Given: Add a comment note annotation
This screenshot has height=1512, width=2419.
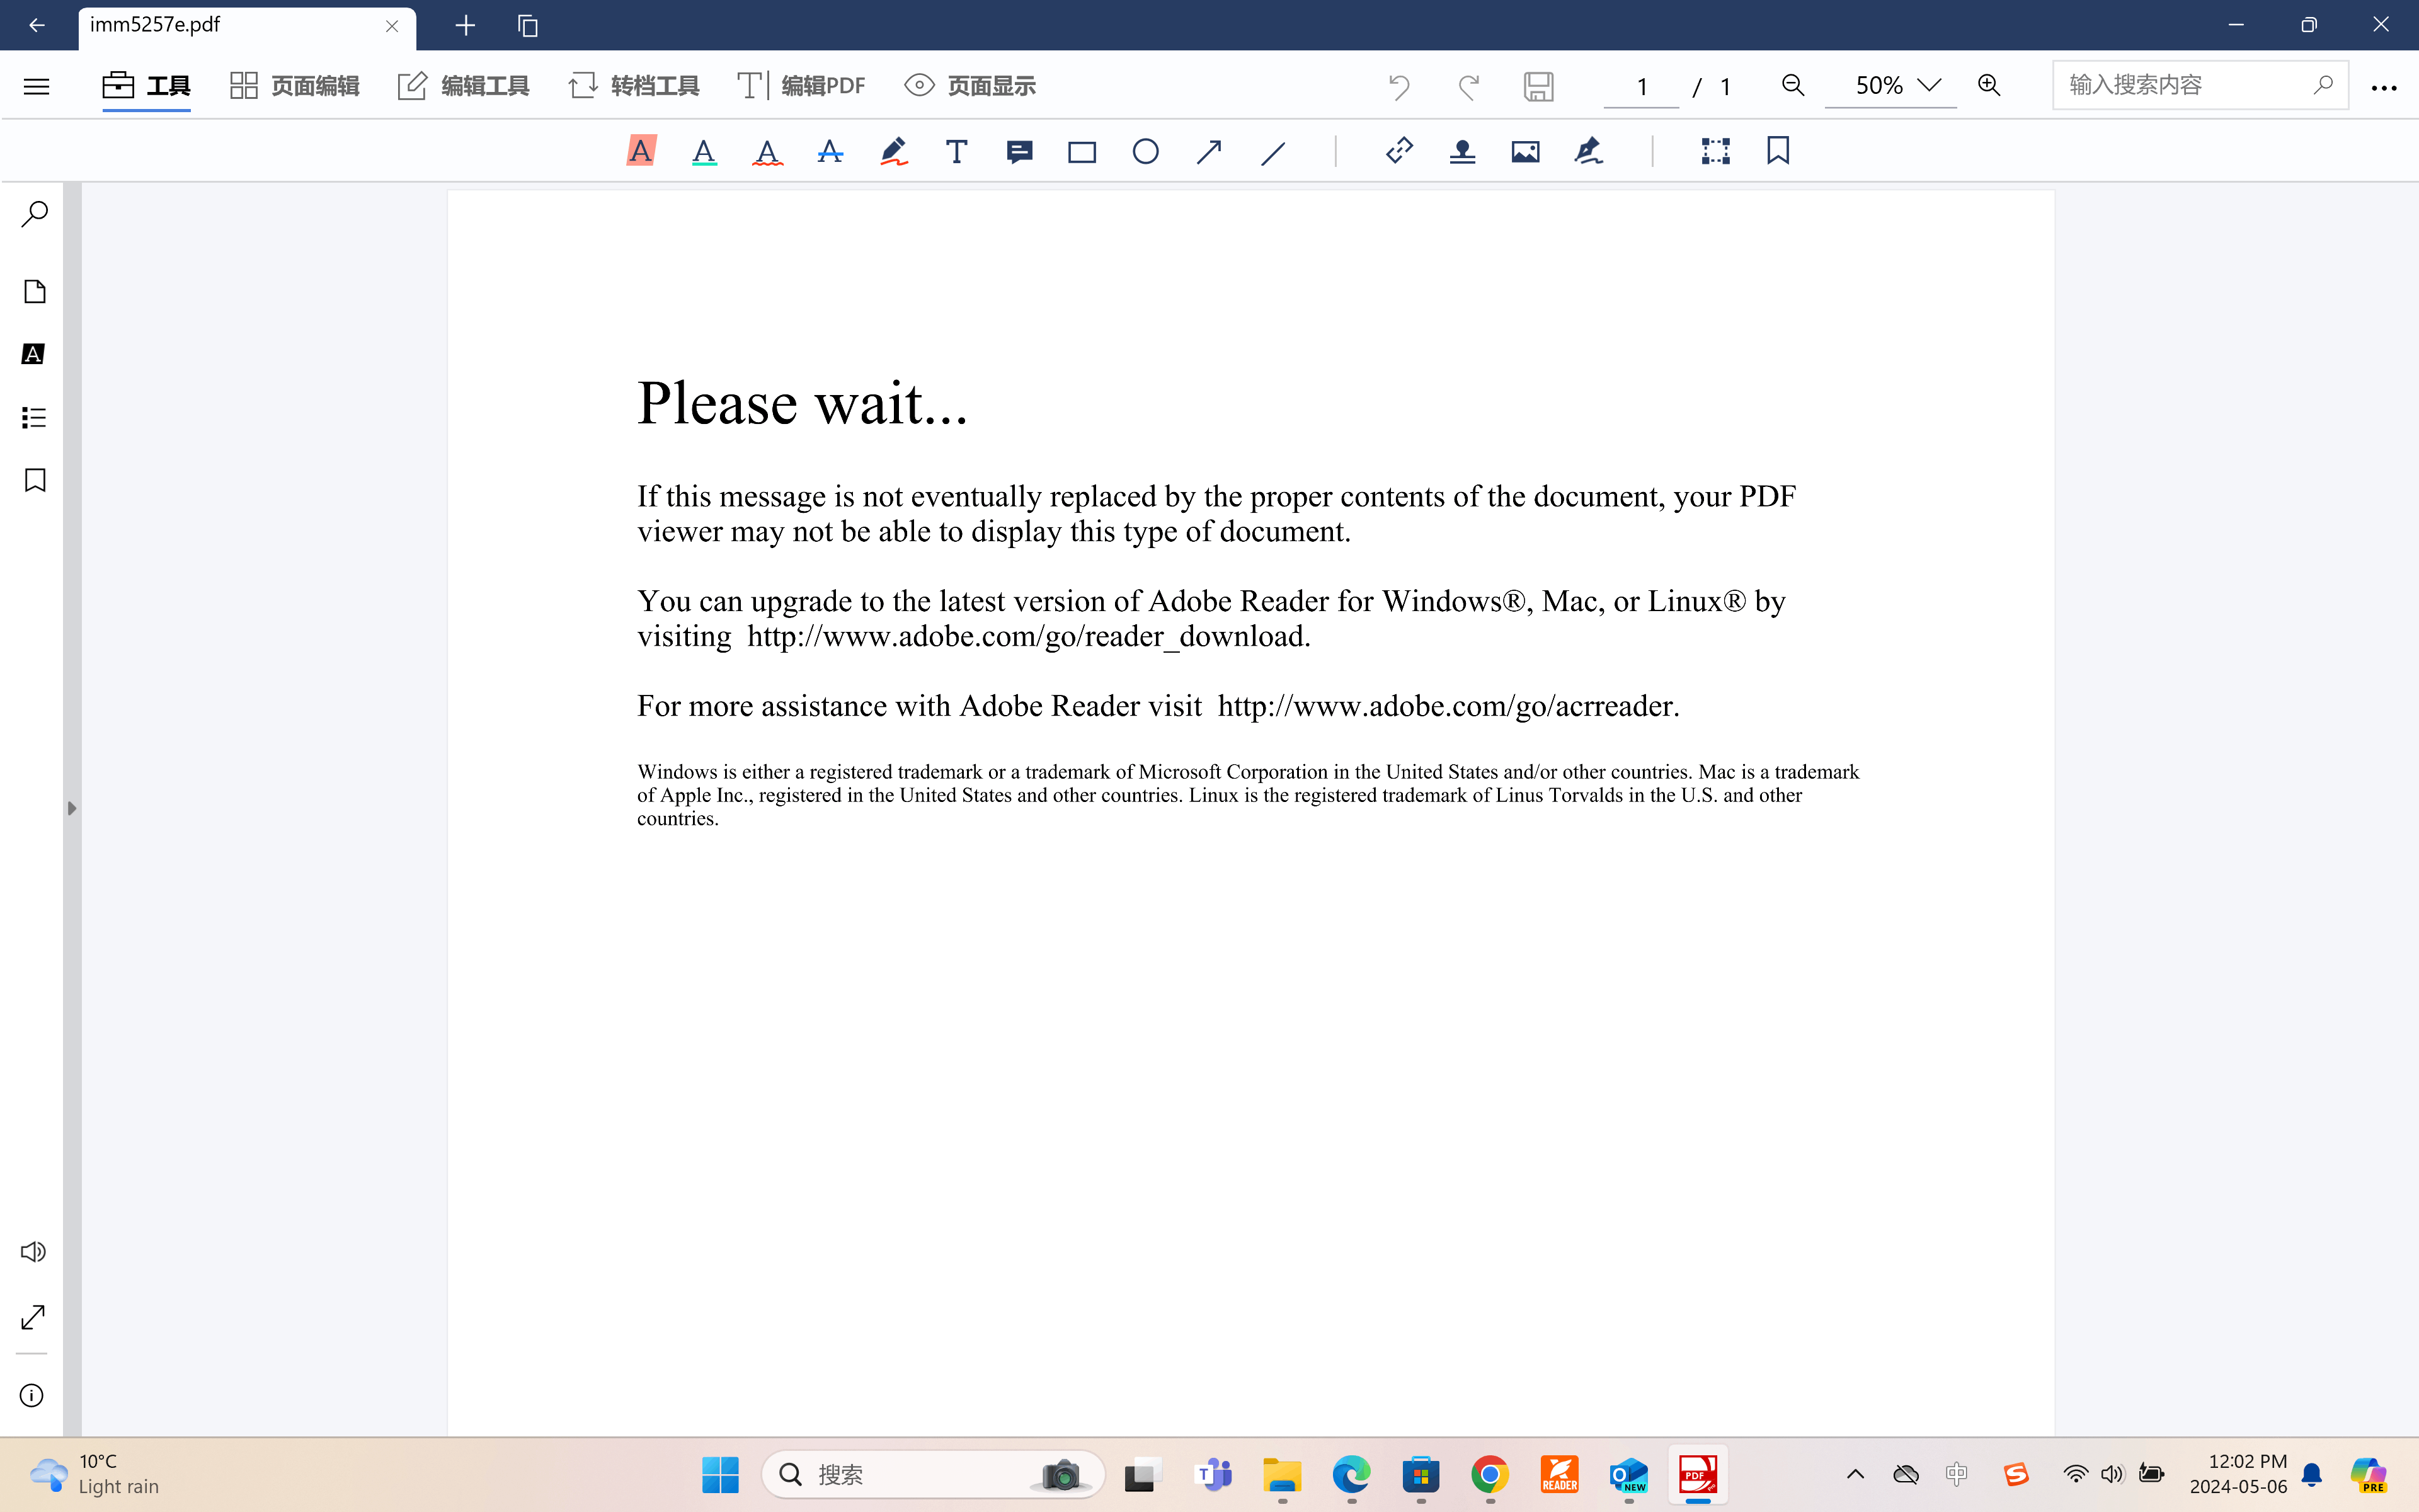Looking at the screenshot, I should pyautogui.click(x=1020, y=152).
